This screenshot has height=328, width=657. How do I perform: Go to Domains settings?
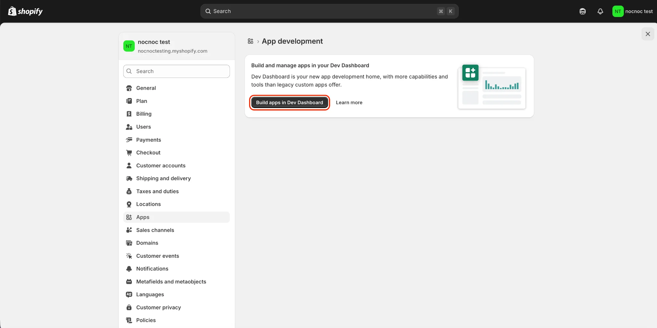tap(176, 243)
